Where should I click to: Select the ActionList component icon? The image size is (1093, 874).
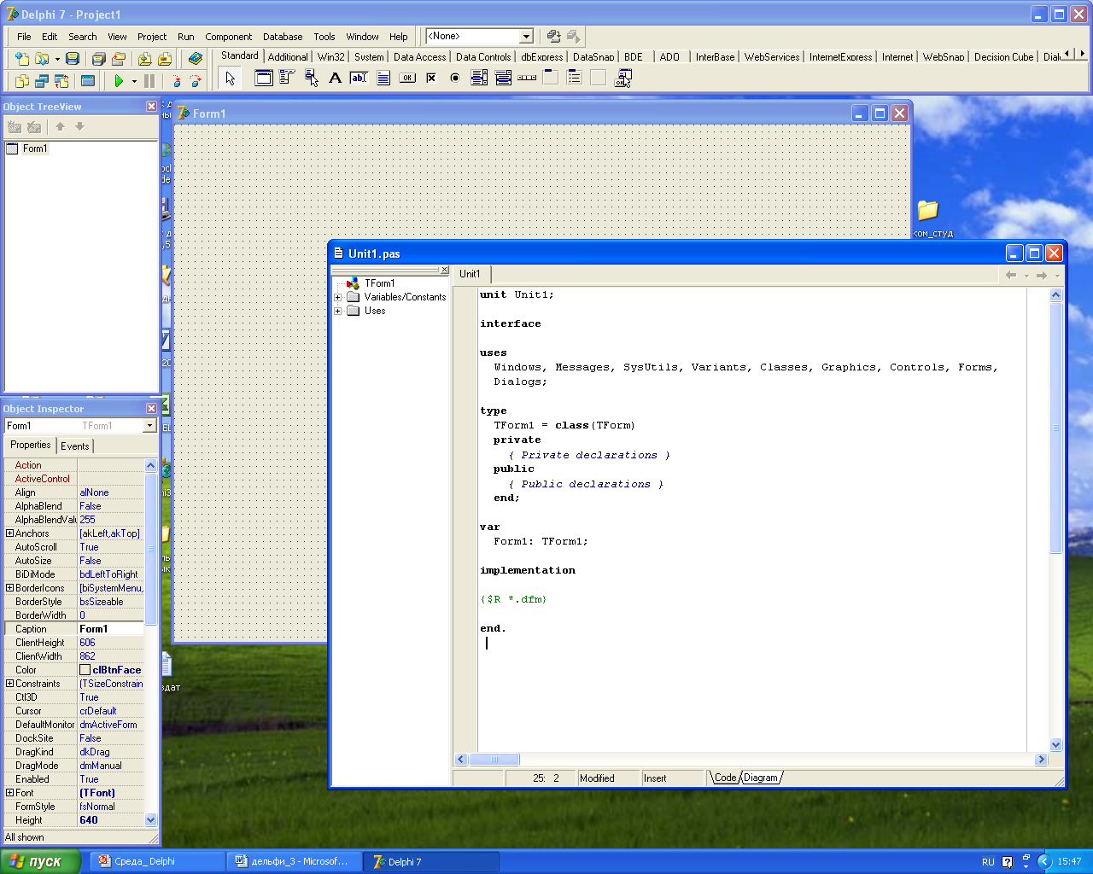(623, 78)
